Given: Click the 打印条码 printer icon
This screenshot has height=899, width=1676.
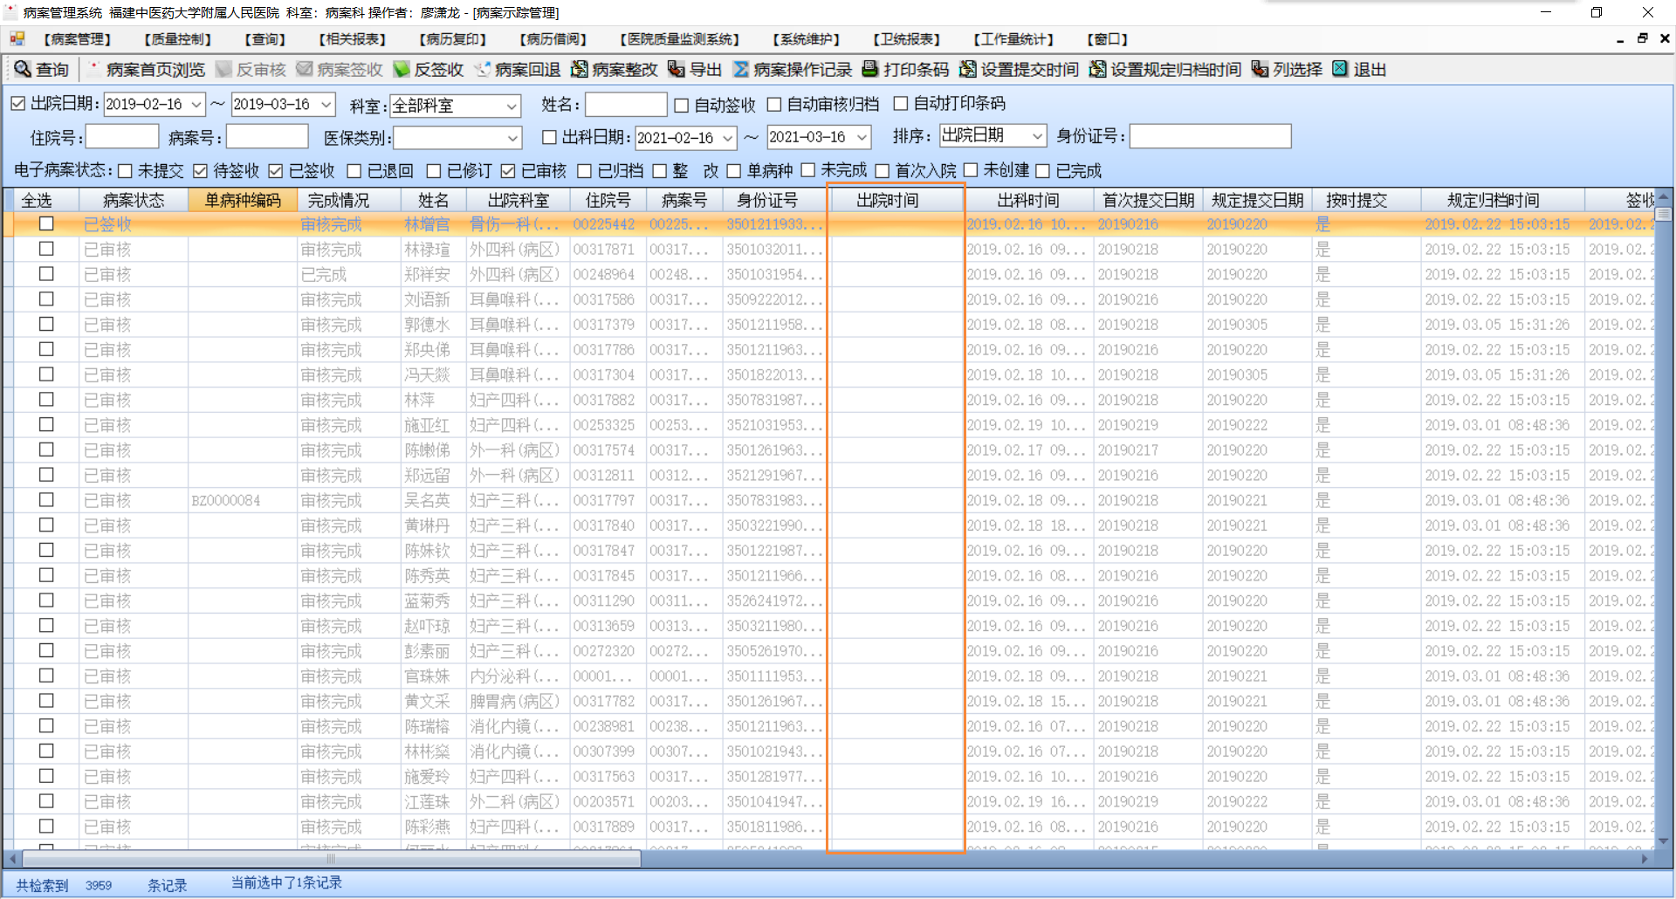Looking at the screenshot, I should pos(870,69).
